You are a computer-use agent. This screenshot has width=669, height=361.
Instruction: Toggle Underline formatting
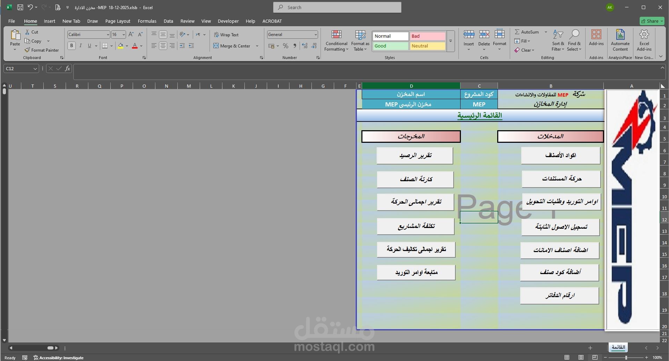pyautogui.click(x=89, y=46)
